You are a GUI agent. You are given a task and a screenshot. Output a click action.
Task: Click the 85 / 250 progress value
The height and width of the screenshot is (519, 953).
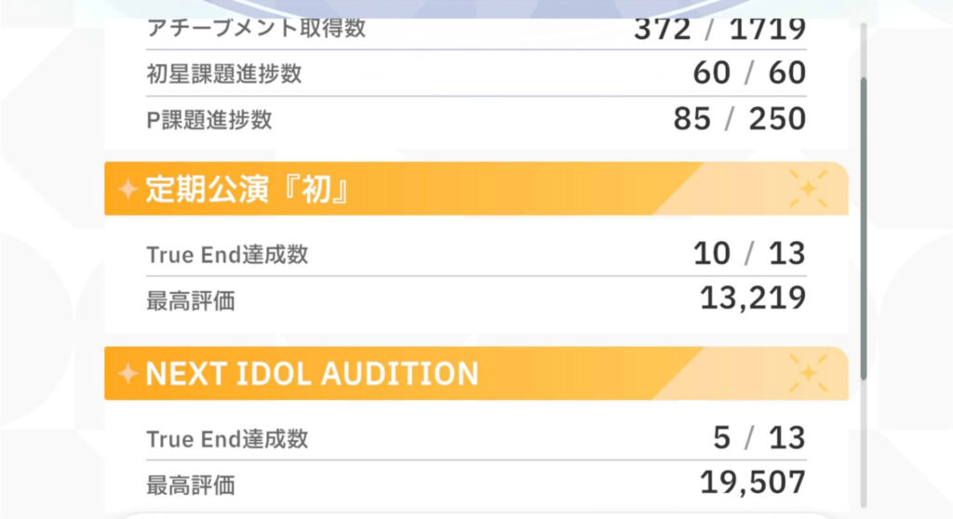coord(739,120)
